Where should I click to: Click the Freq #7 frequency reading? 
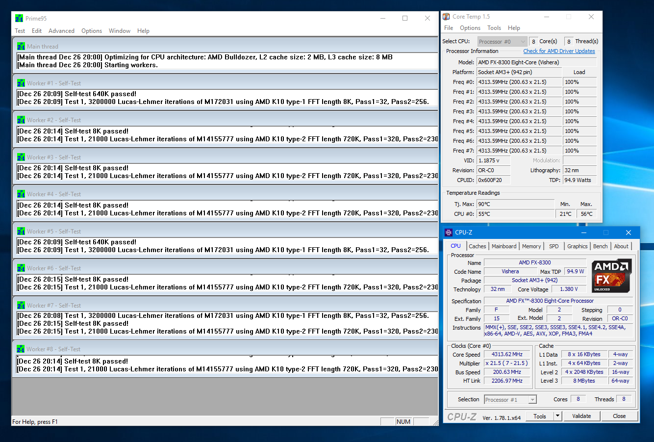pyautogui.click(x=519, y=151)
